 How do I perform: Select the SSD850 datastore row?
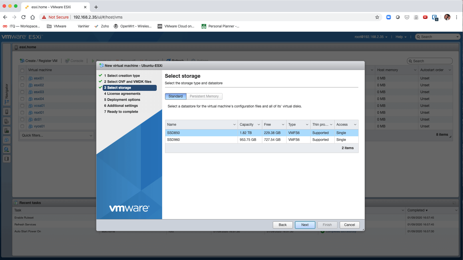[262, 133]
